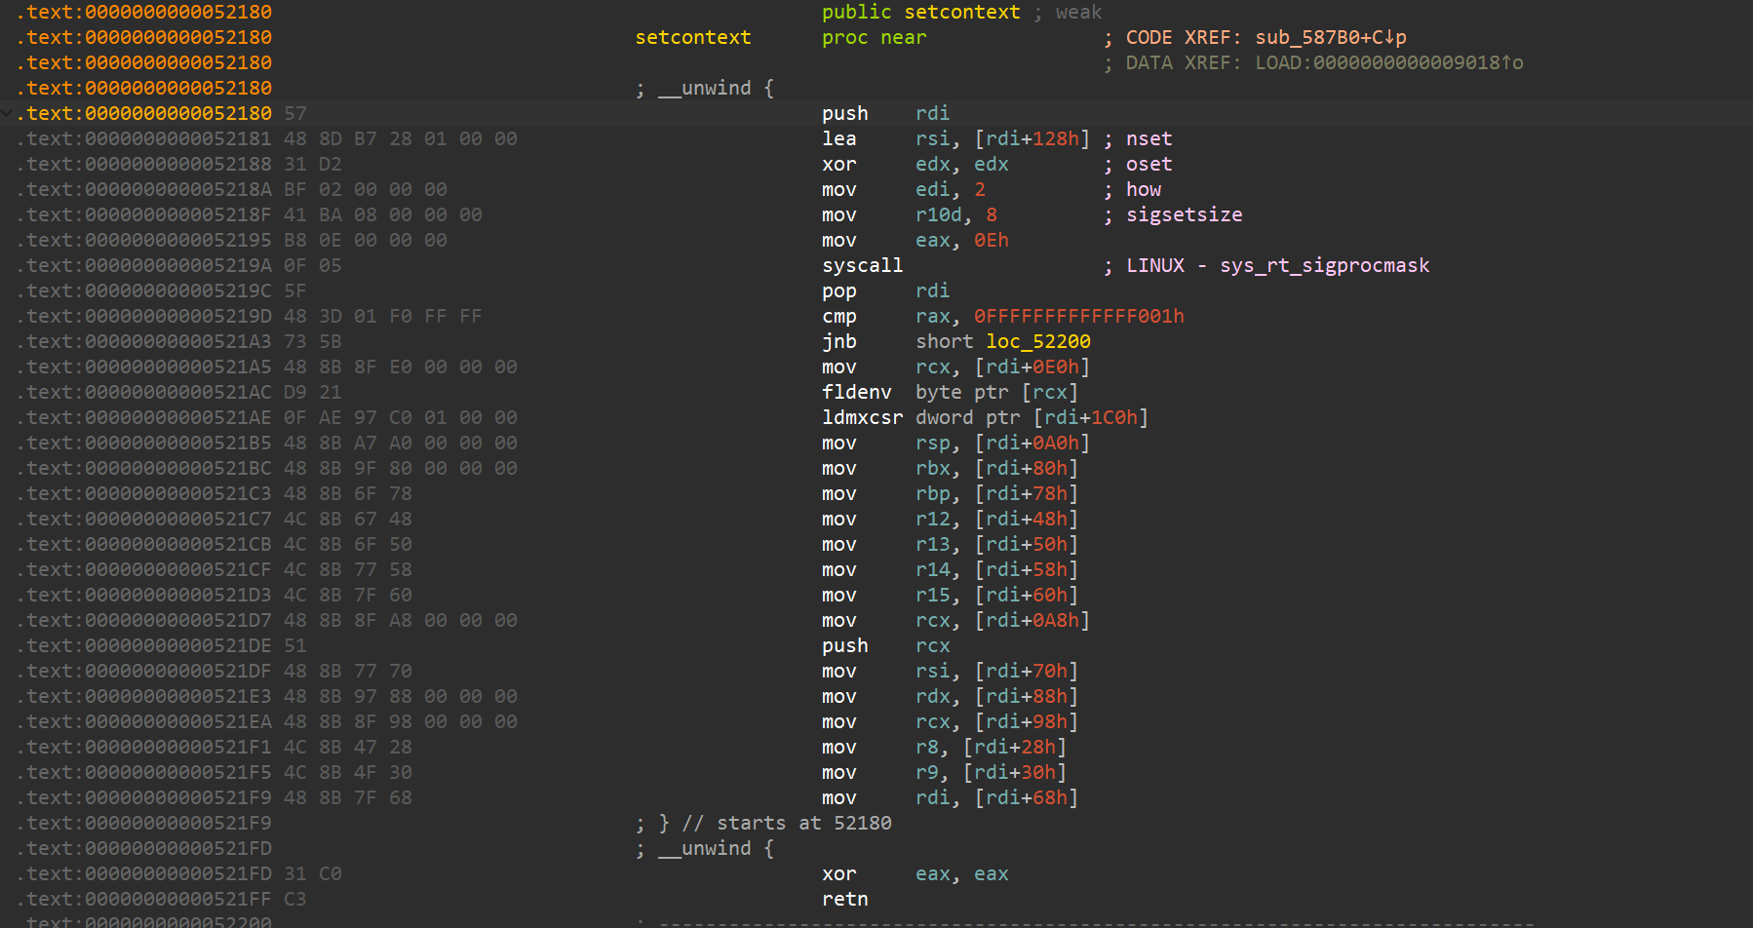Select the 0FFFFFFFFFFFFF001h immediate in cmp

point(1078,316)
